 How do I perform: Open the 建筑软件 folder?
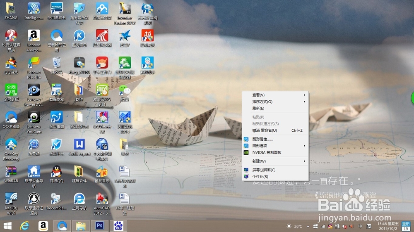(79, 174)
